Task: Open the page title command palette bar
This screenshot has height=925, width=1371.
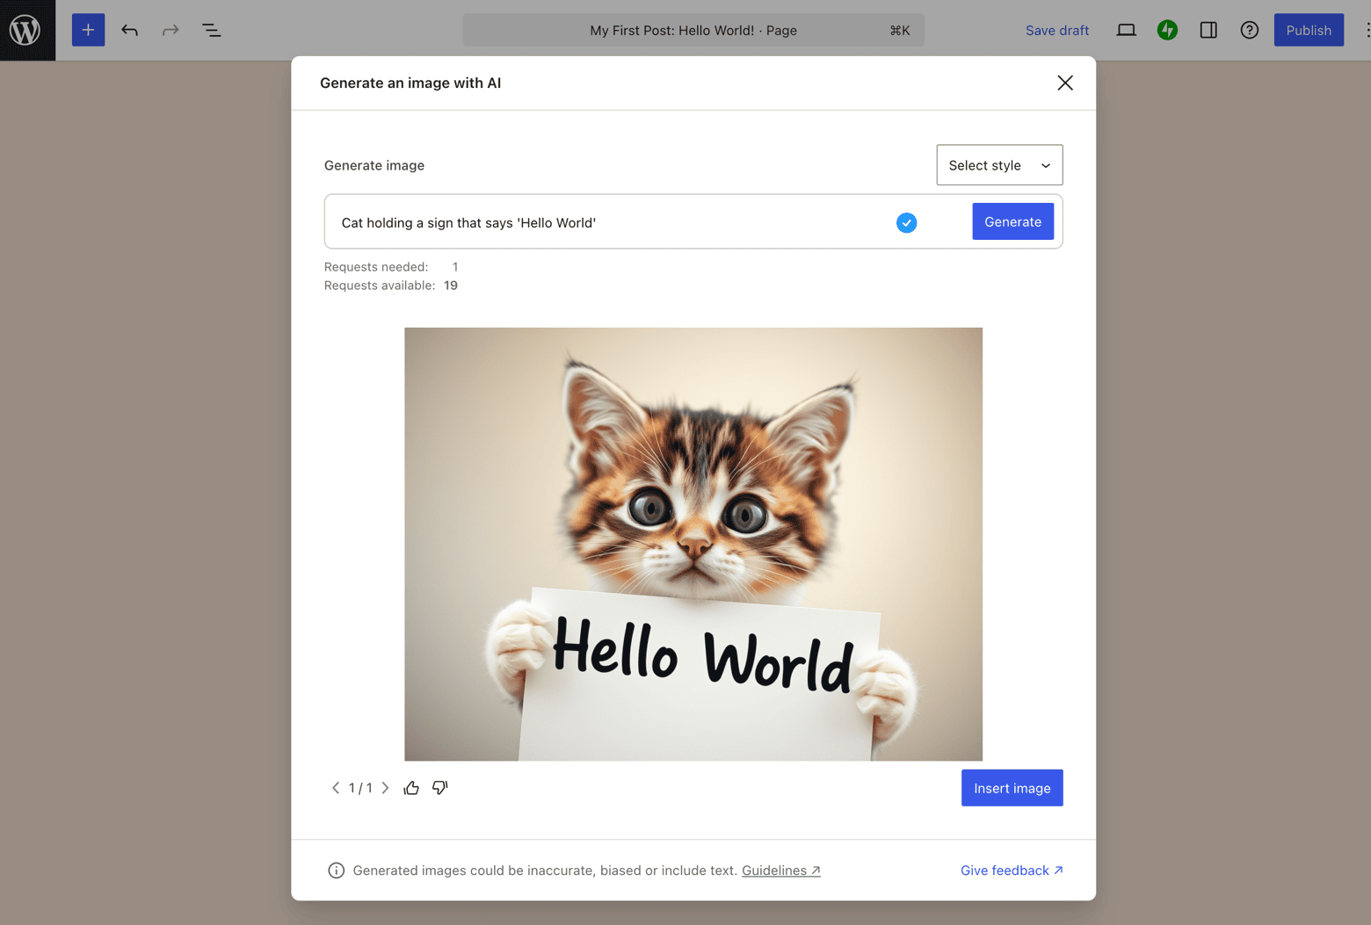Action: tap(693, 30)
